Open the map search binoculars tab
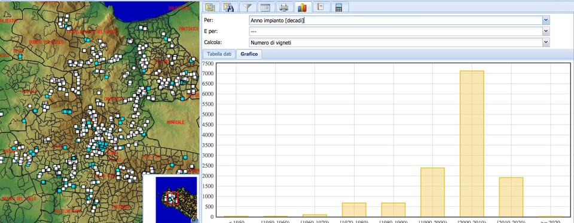The height and width of the screenshot is (223, 574). (229, 7)
